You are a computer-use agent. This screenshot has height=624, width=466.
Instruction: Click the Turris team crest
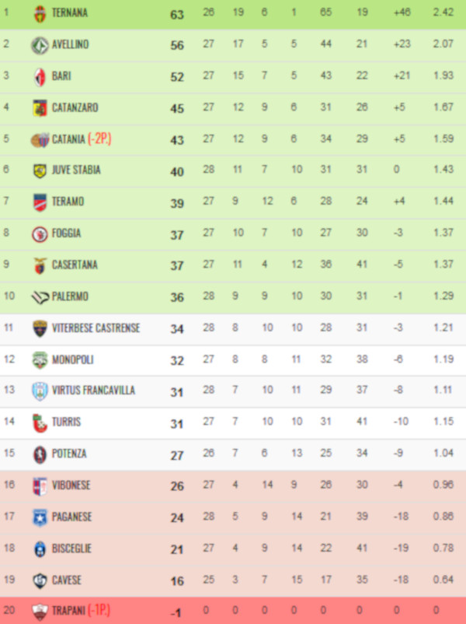(x=40, y=422)
